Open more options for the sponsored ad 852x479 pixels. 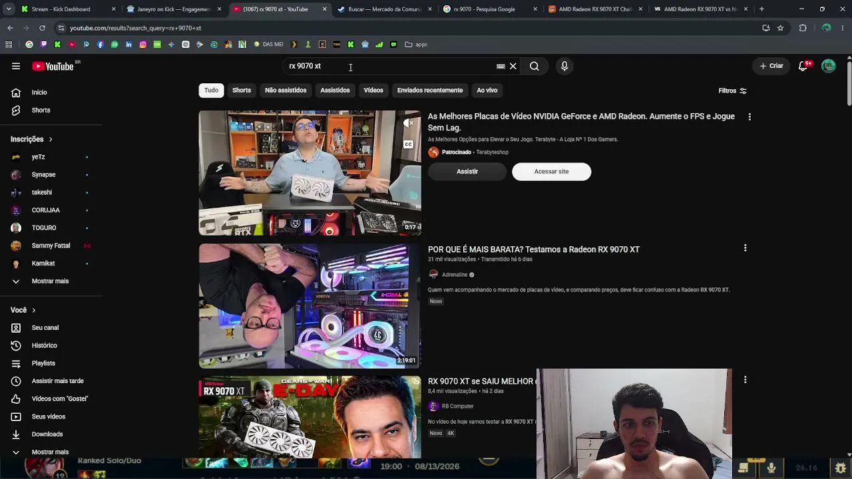click(x=749, y=117)
